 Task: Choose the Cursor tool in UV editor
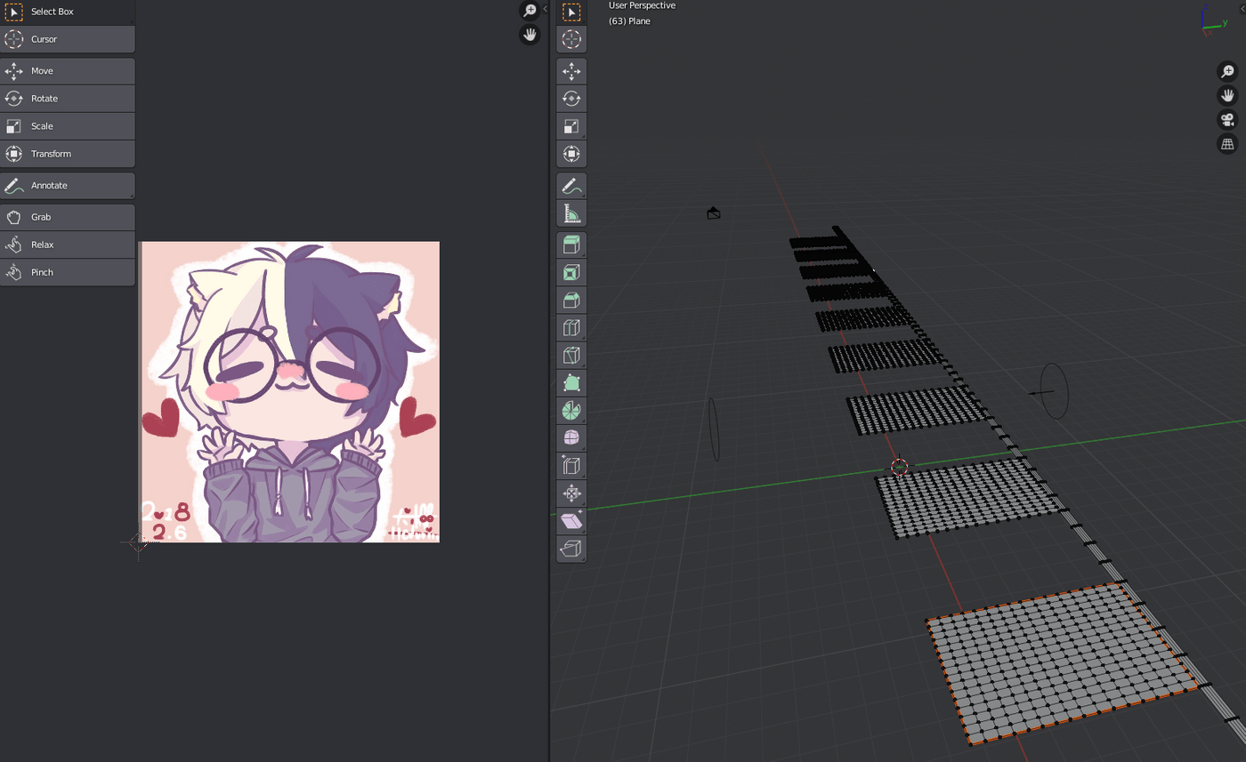point(68,39)
